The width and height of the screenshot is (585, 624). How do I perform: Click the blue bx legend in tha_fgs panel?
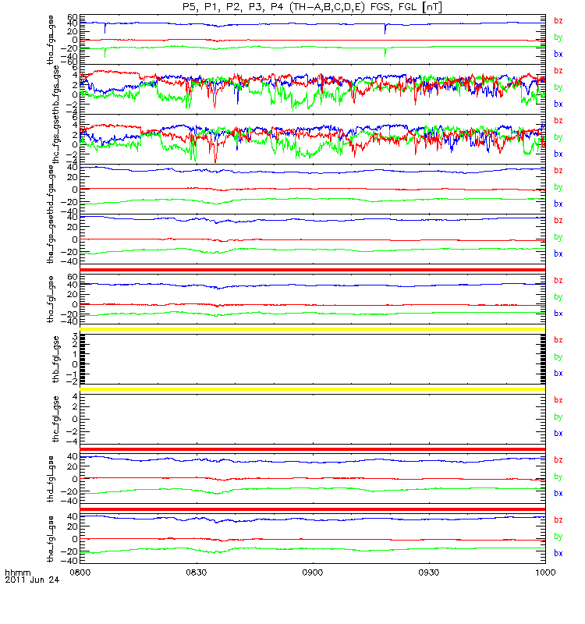pos(558,54)
